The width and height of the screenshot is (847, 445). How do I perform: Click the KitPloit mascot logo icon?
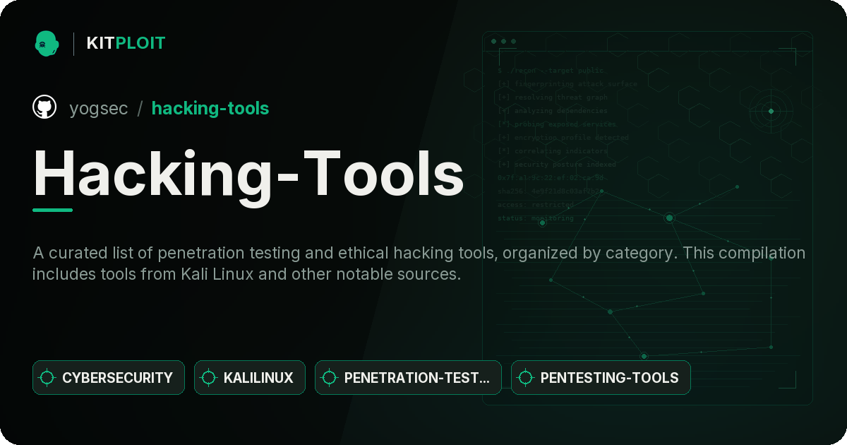[47, 43]
